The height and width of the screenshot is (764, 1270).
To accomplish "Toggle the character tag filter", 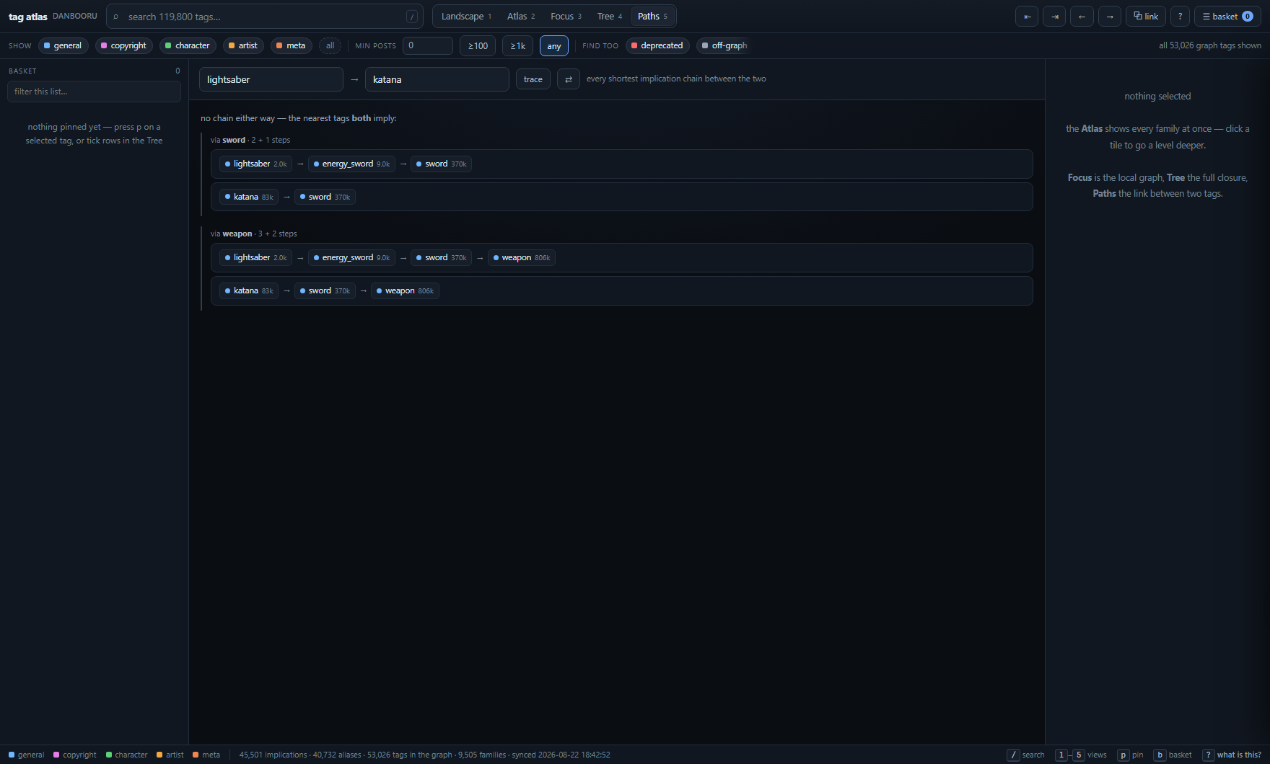I will click(x=188, y=45).
